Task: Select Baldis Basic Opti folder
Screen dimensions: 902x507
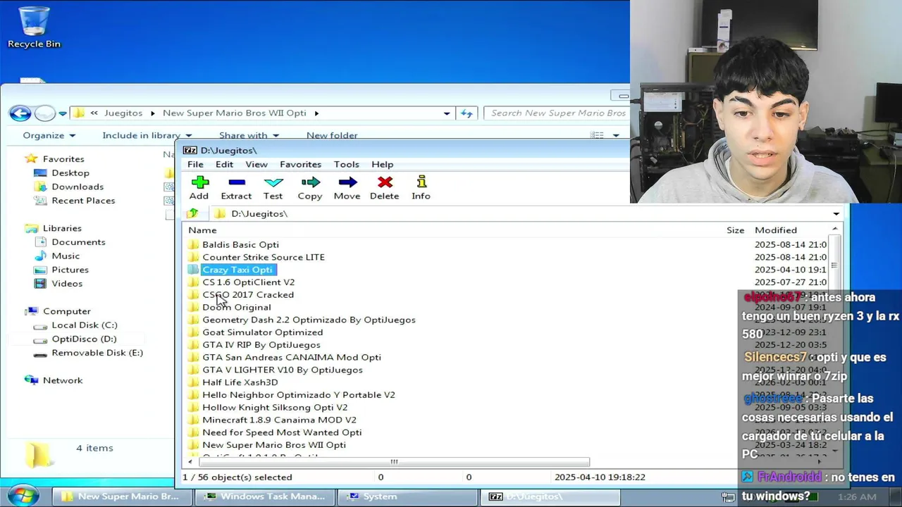Action: (240, 244)
